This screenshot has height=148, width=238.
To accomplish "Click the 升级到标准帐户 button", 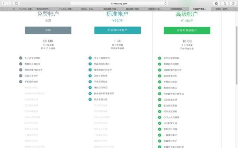I will click(x=117, y=30).
